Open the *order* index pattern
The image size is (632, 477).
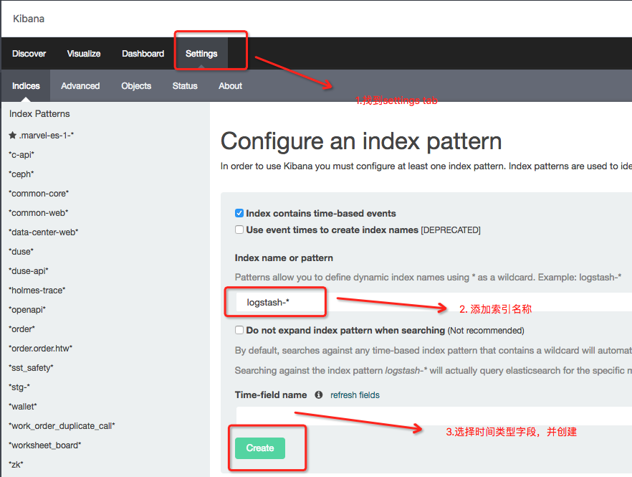click(21, 329)
